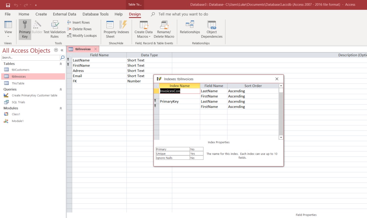Click the Adress field name cell
Viewport: 367px width, 218px height.
[99, 71]
